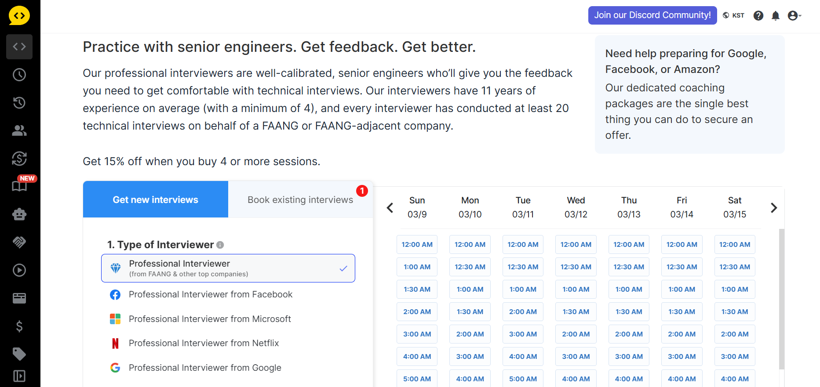Screen dimensions: 820x387
Task: Click the people group sidebar icon
Action: pos(19,130)
